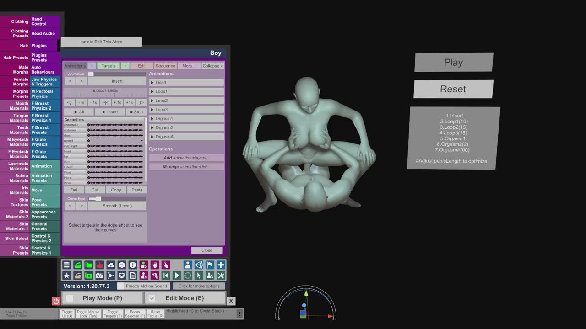Switch to the Animations tab
The height and width of the screenshot is (329, 586).
pos(75,66)
